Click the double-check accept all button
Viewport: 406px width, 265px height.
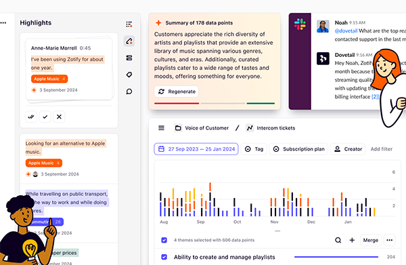31,117
